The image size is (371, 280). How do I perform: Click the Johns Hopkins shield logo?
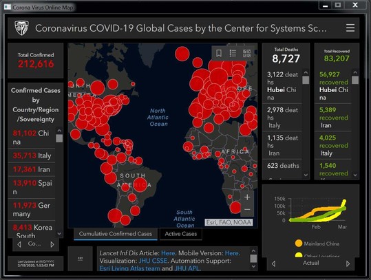point(21,28)
